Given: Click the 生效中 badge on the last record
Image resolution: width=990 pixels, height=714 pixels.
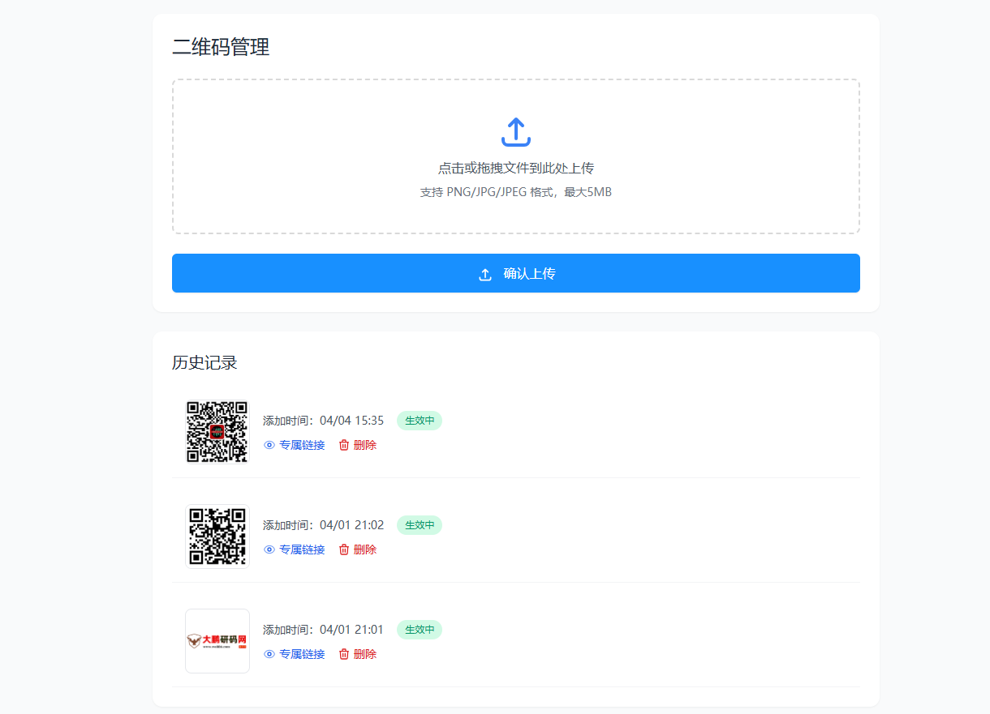Looking at the screenshot, I should 419,630.
